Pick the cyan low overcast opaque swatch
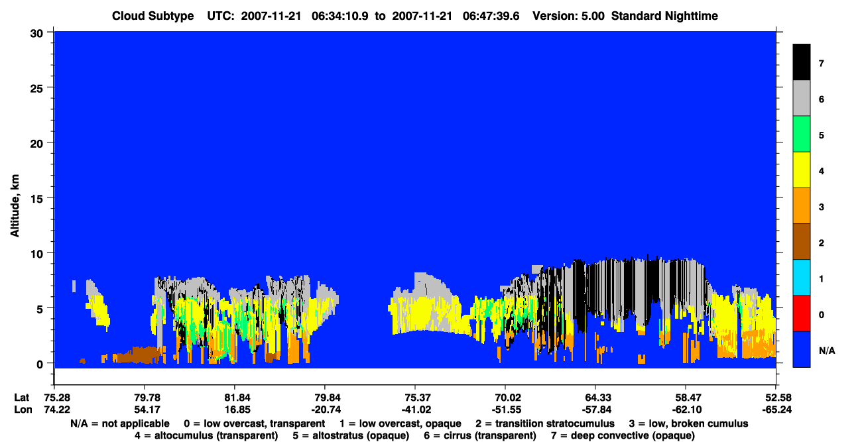 pos(802,278)
